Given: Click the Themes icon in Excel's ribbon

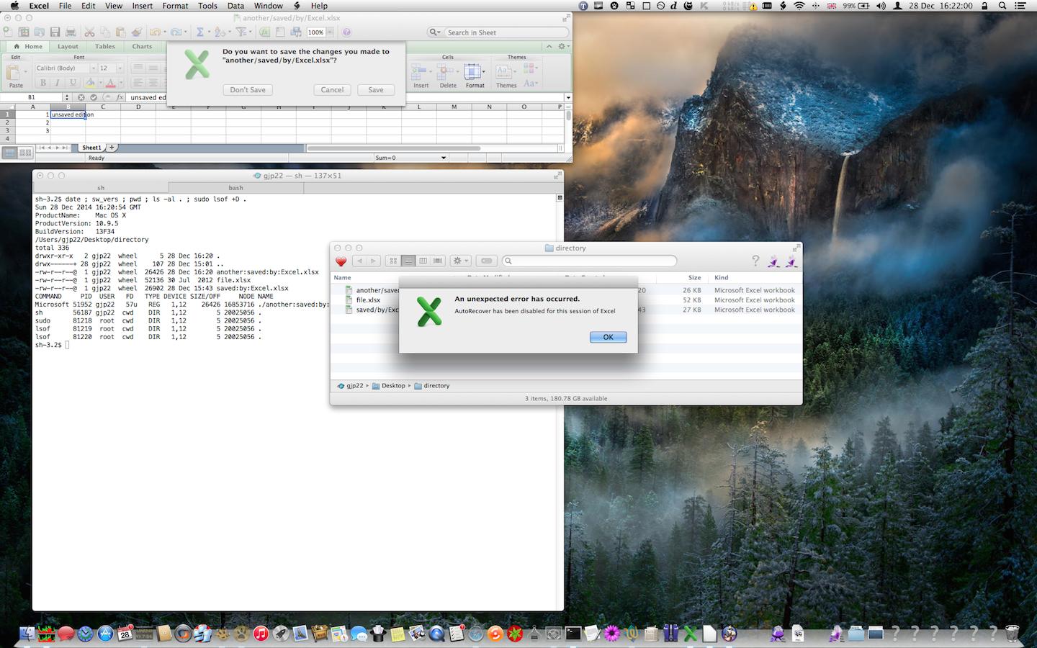Looking at the screenshot, I should coord(505,72).
